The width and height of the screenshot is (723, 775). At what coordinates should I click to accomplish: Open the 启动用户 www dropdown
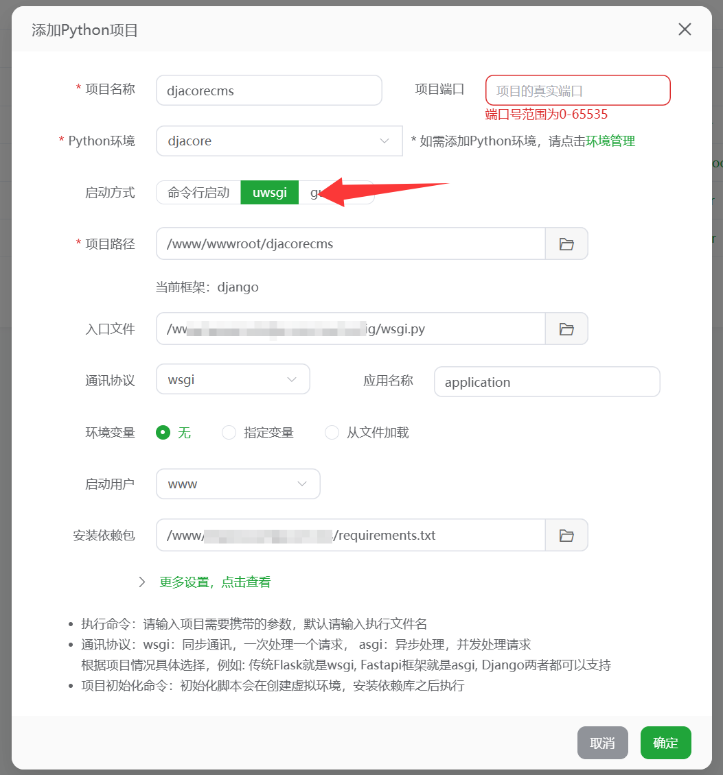[238, 484]
